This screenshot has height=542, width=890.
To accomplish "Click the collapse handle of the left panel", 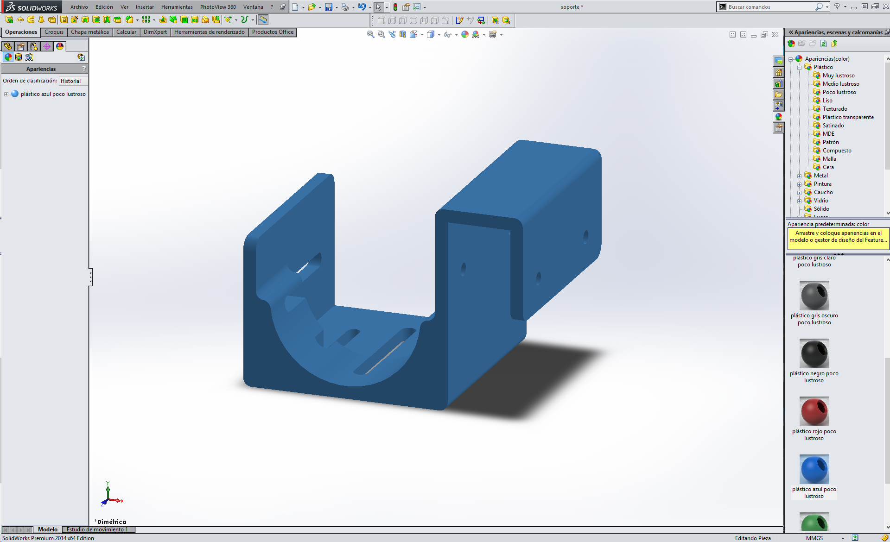I will [90, 277].
